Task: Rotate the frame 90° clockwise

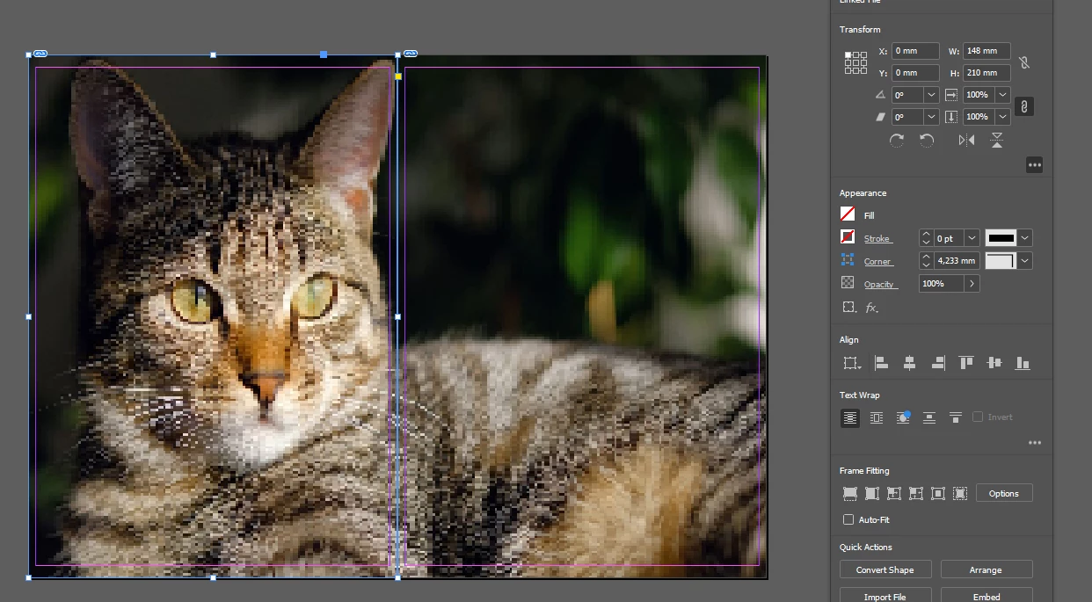Action: (x=897, y=140)
